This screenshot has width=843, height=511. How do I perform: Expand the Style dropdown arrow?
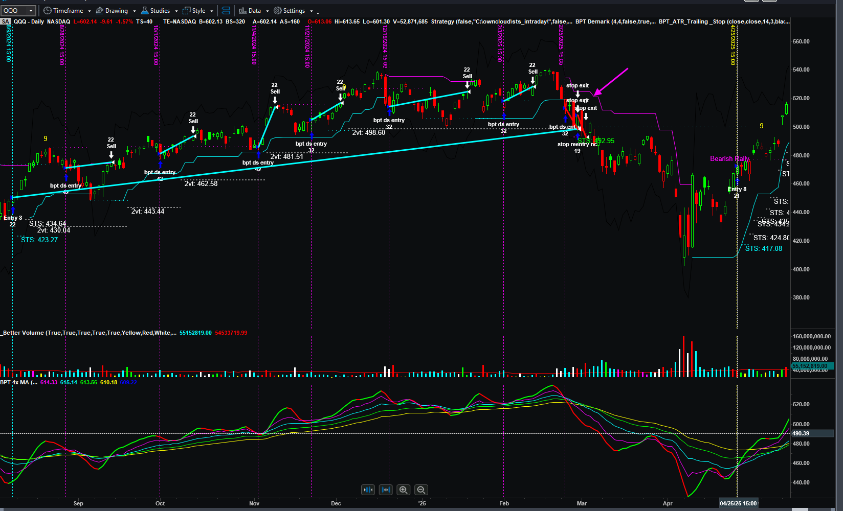pyautogui.click(x=212, y=11)
